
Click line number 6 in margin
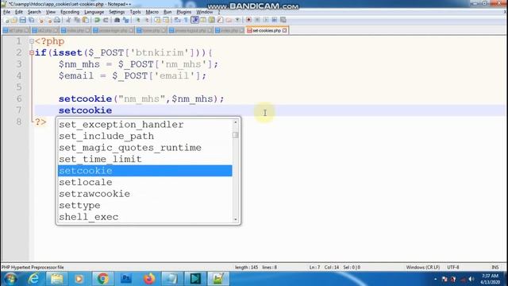point(19,99)
